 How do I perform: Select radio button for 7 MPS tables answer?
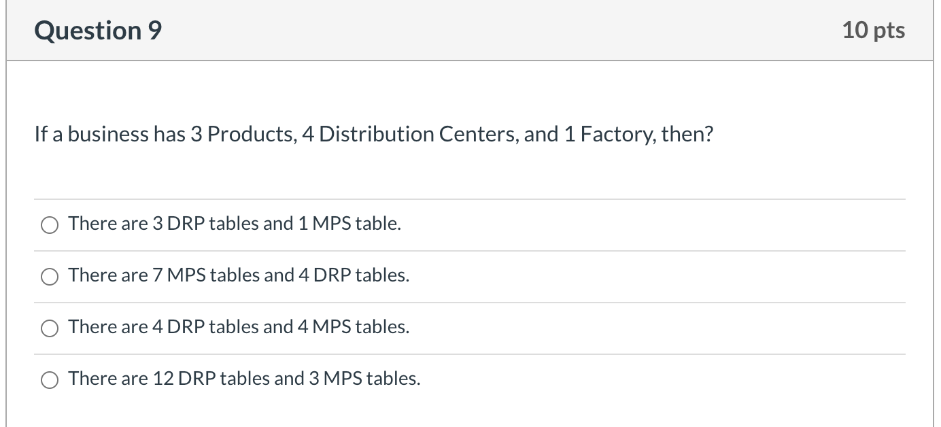[x=49, y=276]
